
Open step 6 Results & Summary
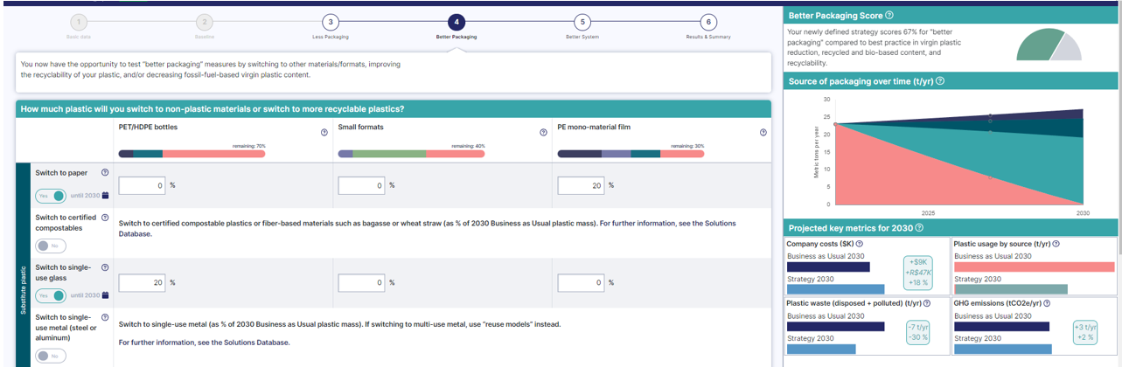(x=707, y=22)
